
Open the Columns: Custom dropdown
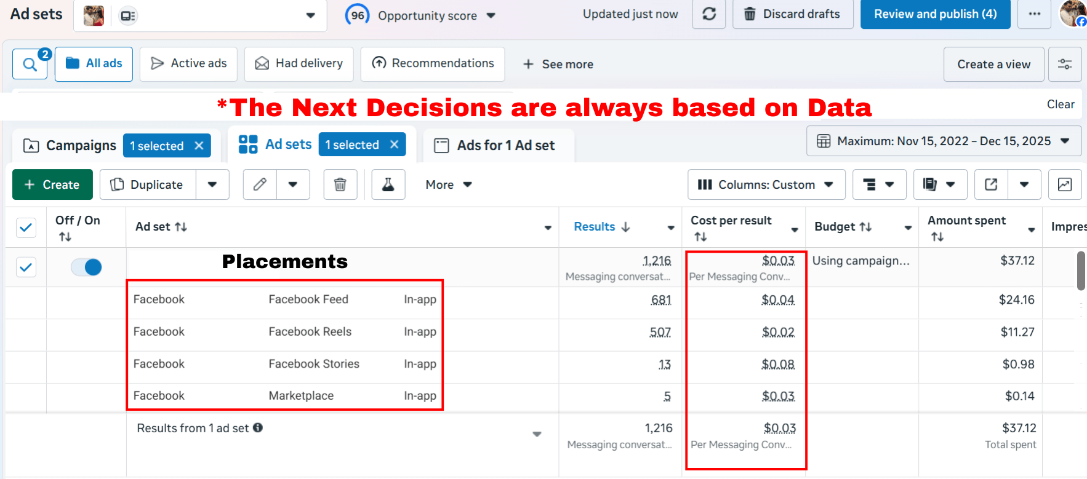(x=766, y=184)
